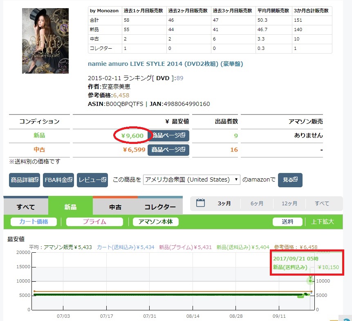Click the 新品 condition row label
Viewport: 352px width, 321px height.
click(39, 135)
